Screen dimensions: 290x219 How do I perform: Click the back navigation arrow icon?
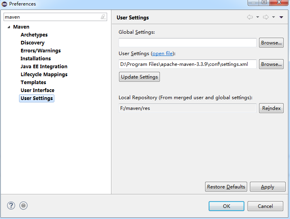[x=250, y=17]
